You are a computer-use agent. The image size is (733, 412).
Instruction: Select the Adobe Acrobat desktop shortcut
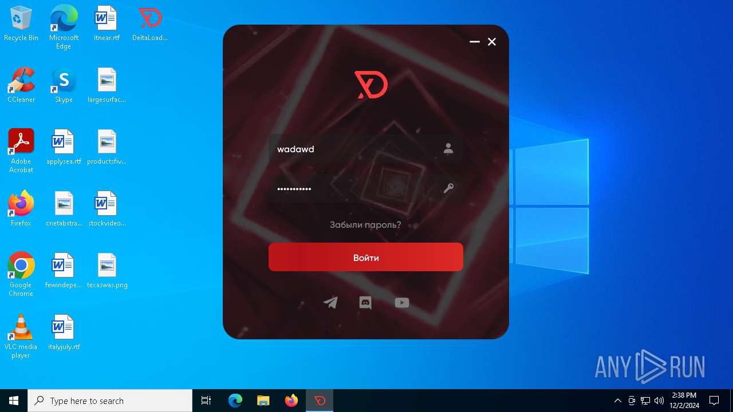(x=21, y=151)
